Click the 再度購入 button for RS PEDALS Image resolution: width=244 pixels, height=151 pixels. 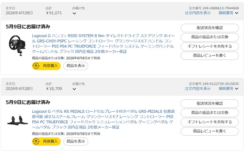click(46, 141)
